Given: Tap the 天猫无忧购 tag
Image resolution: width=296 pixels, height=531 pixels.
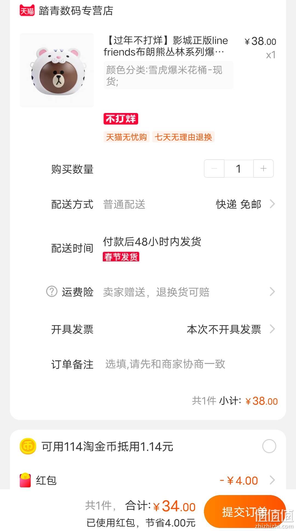Looking at the screenshot, I should click(x=126, y=137).
